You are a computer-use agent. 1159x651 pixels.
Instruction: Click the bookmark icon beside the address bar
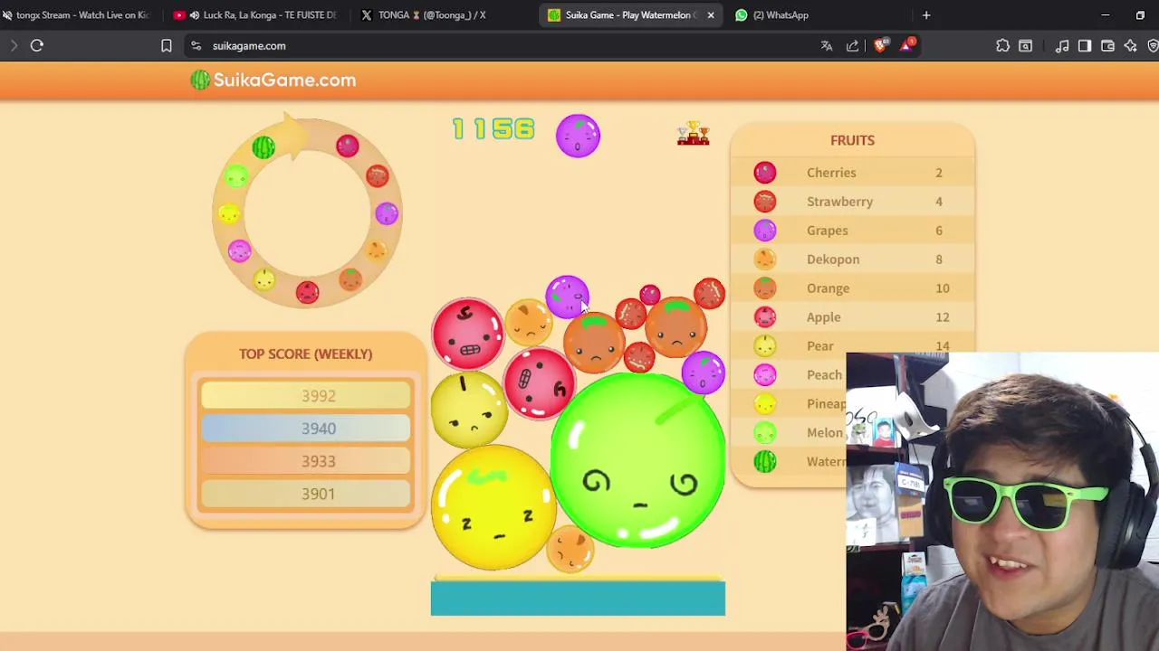coord(167,46)
